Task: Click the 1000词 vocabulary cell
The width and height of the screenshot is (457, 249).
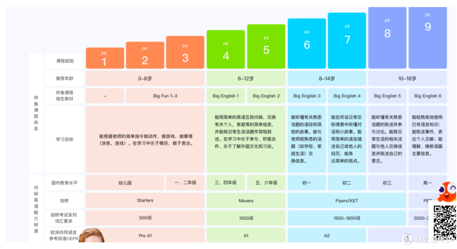Action: [246, 218]
